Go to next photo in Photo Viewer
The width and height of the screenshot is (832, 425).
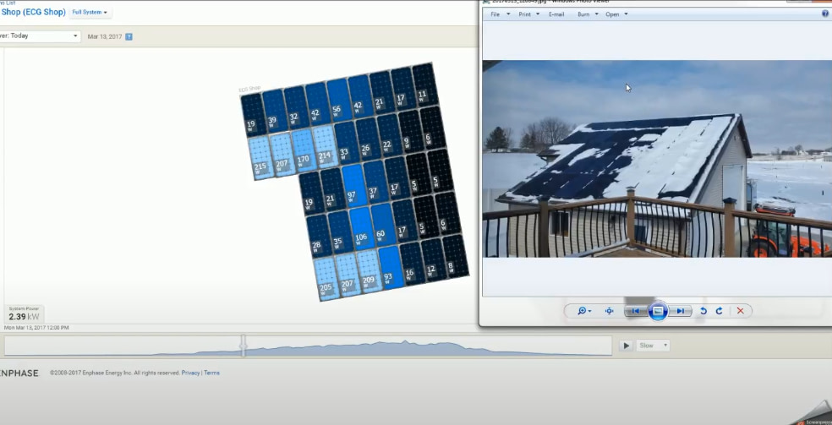(681, 311)
